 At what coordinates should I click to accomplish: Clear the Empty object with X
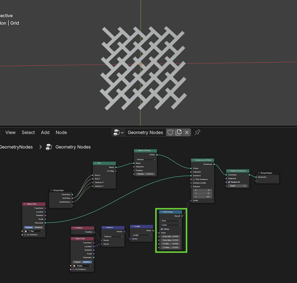[x=90, y=266]
